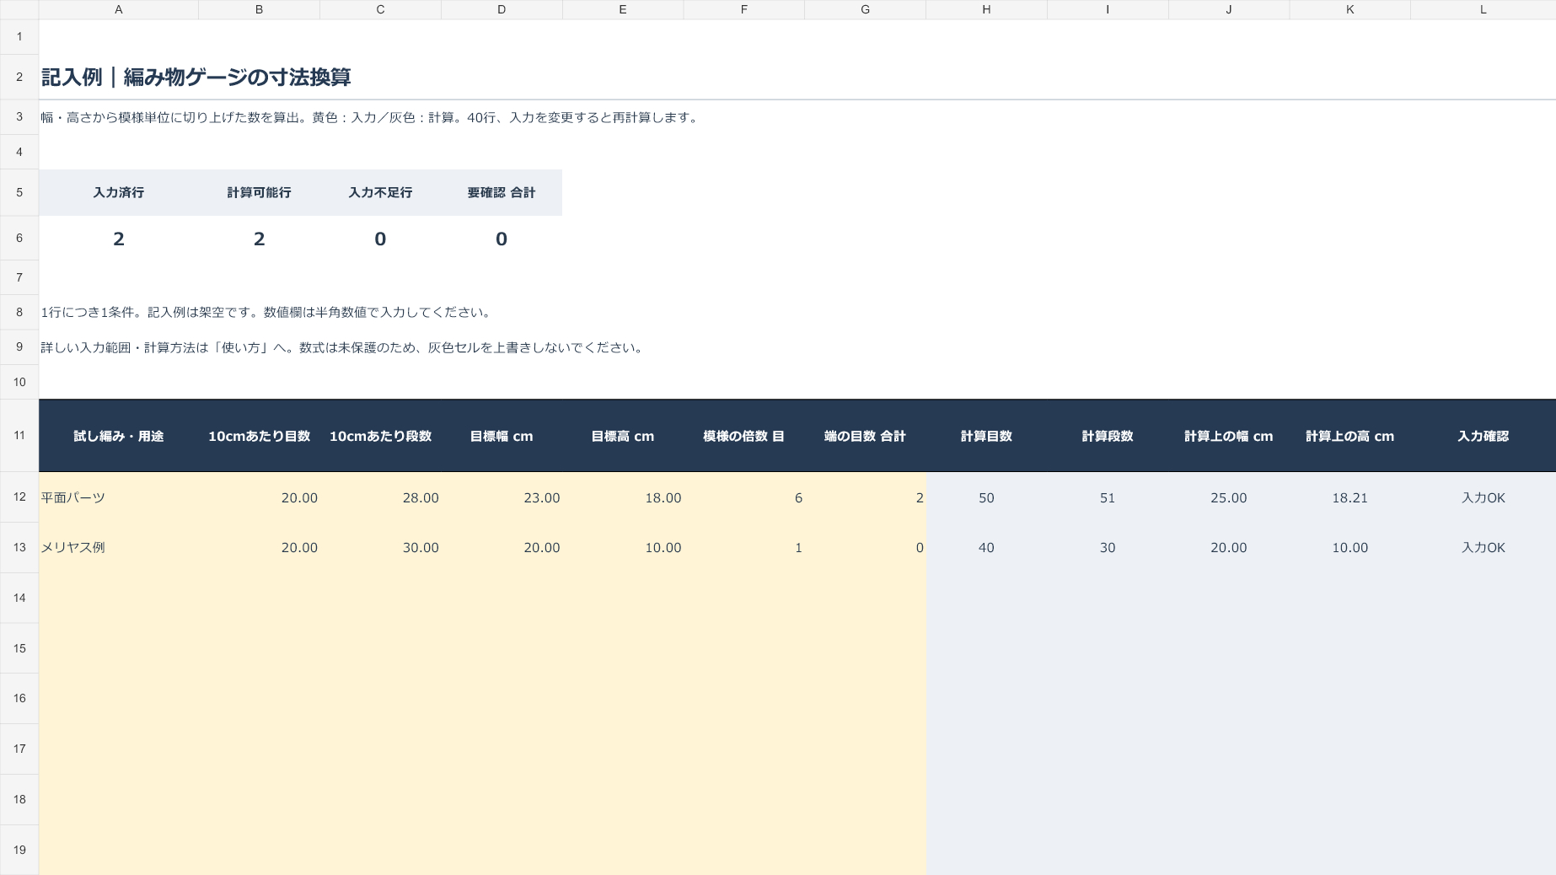Click the 使い方 instruction note in row 9
Screen dimensions: 1556x875
pyautogui.click(x=342, y=348)
